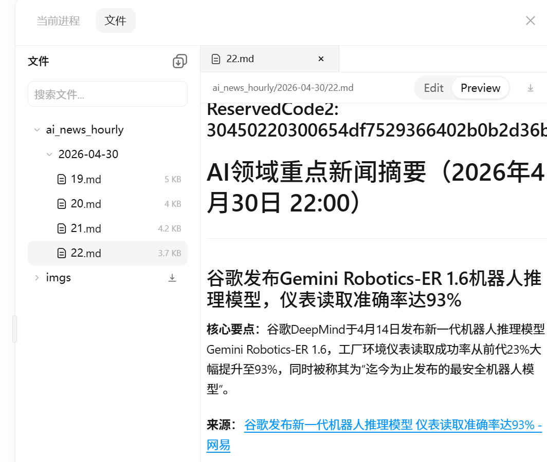Screen dimensions: 547x462
Task: Switch to Preview mode
Action: [x=480, y=88]
